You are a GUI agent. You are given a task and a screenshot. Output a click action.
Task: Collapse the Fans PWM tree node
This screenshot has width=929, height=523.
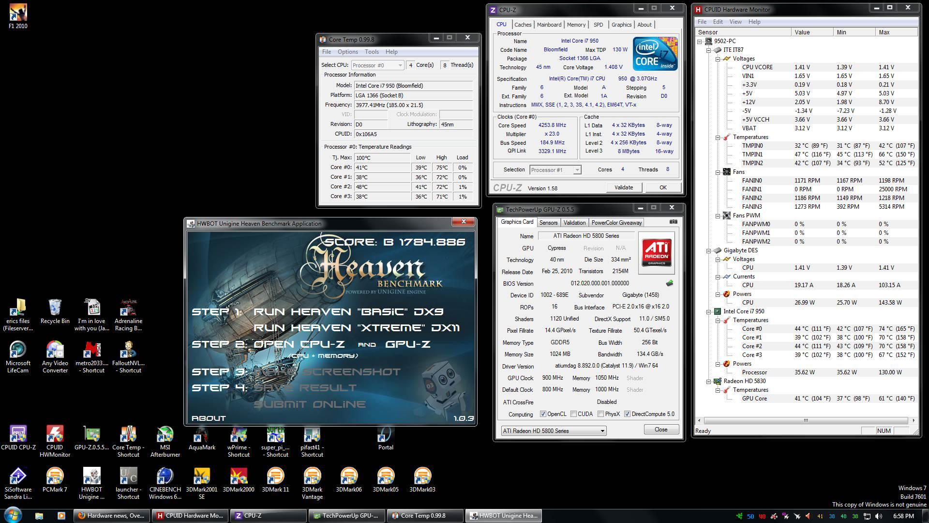tap(718, 215)
